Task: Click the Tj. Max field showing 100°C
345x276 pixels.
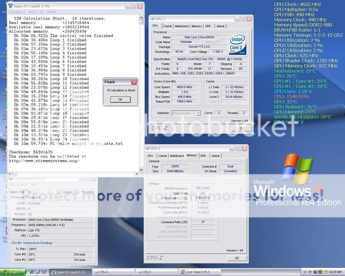Action: [61, 249]
